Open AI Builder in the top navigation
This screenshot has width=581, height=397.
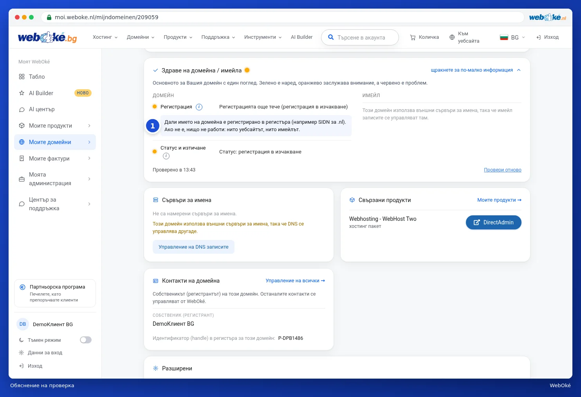tap(301, 37)
